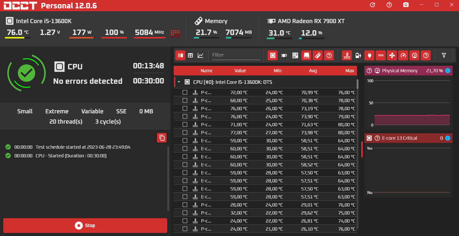Toggle the storage drive sensors filter
The image size is (459, 236).
307,55
